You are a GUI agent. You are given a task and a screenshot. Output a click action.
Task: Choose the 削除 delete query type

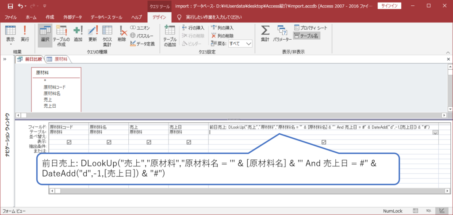click(122, 34)
